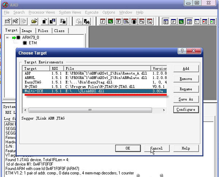The height and width of the screenshot is (177, 219).
Task: Click the AXD application logo icon
Action: pyautogui.click(x=5, y=5)
